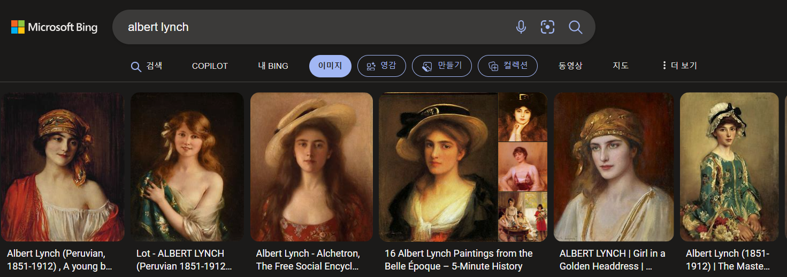This screenshot has width=787, height=277.
Task: Select the 이미지 tab
Action: (x=330, y=66)
